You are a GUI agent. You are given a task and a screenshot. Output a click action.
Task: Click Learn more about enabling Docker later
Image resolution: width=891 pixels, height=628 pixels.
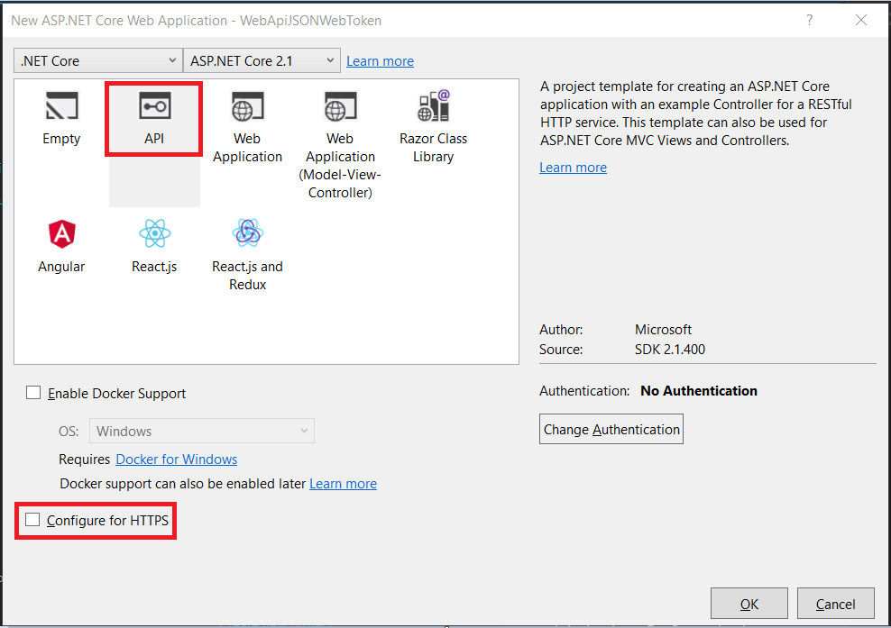point(343,484)
